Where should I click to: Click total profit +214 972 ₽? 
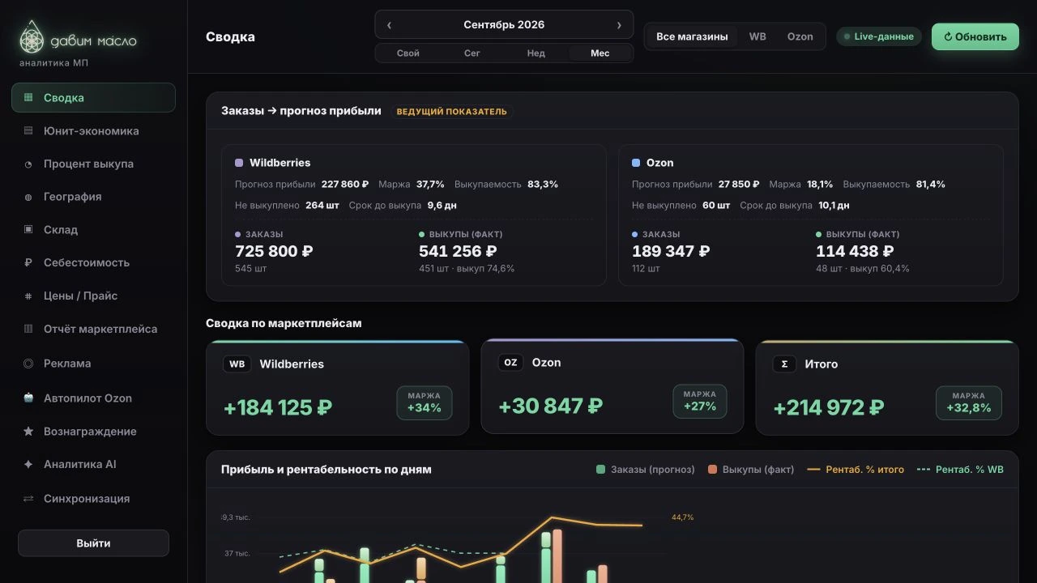[x=829, y=408]
